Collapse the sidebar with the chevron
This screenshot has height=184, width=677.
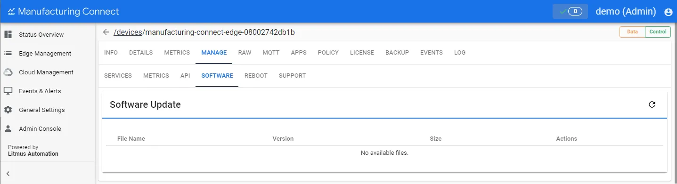[8, 174]
